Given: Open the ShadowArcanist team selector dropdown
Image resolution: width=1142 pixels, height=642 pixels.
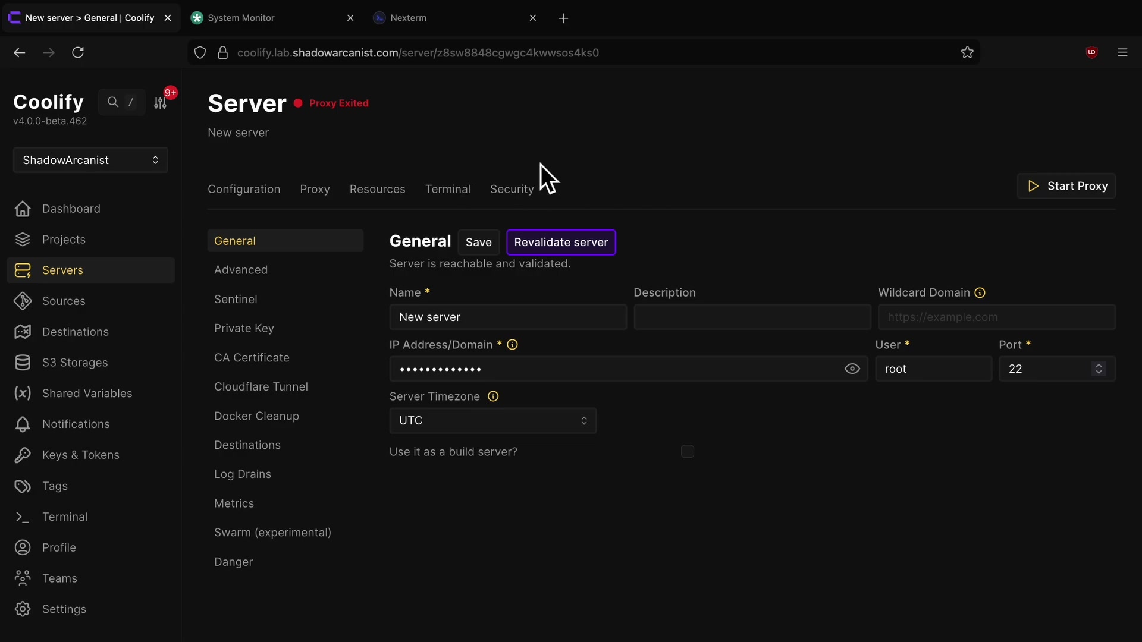Looking at the screenshot, I should [90, 160].
